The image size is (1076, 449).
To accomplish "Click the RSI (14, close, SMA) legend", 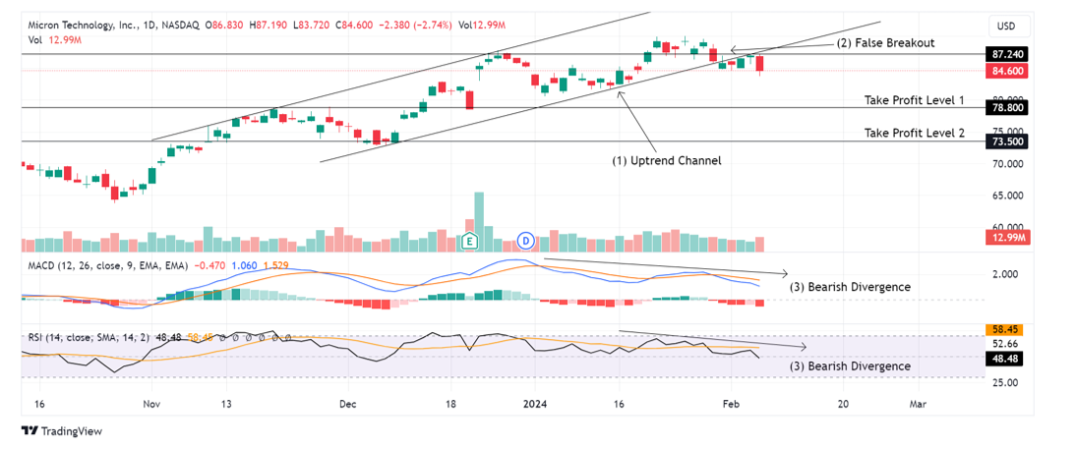I will coord(90,337).
